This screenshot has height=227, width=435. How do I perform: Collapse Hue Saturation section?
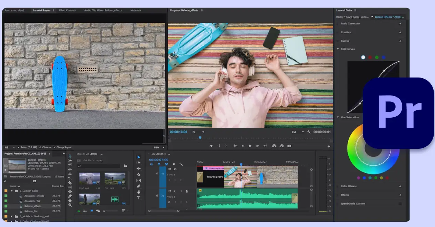338,117
